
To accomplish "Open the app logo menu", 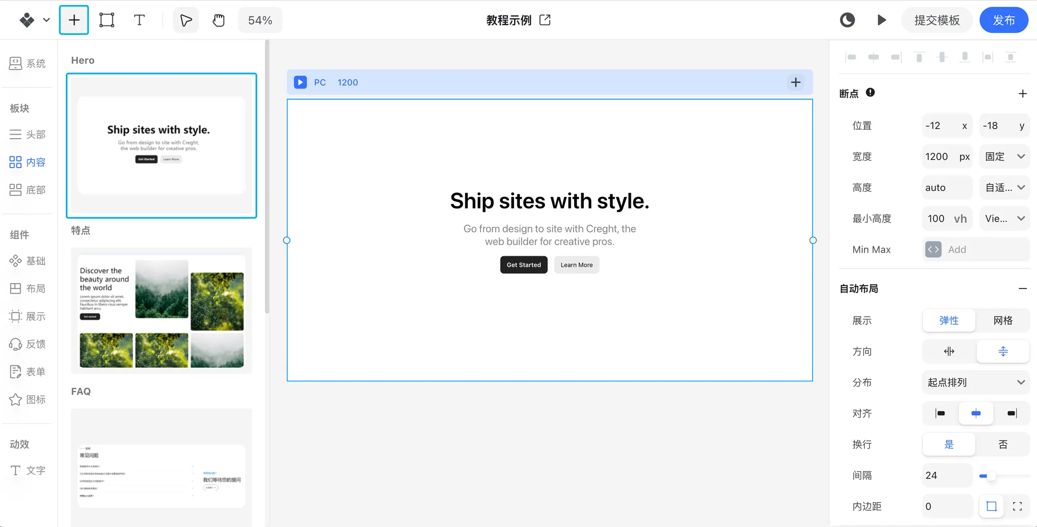I will click(x=34, y=20).
